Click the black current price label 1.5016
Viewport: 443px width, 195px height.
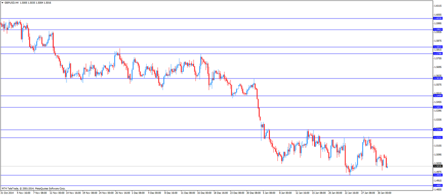438,166
